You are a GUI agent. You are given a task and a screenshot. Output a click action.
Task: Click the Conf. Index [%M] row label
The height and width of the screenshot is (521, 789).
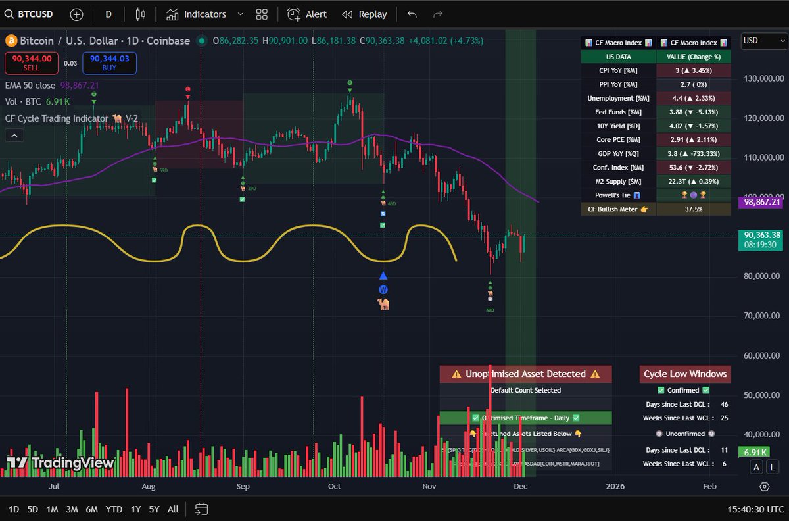pos(619,167)
